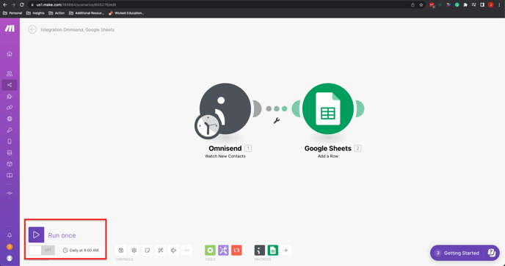
Task: Open the Omnisend module on the canvas
Action: coord(225,108)
